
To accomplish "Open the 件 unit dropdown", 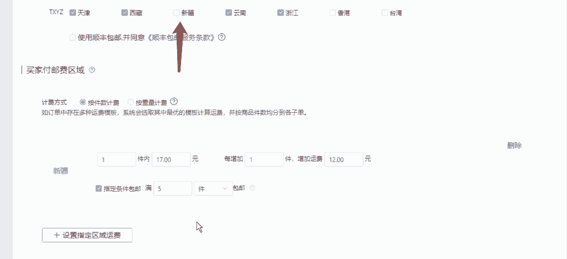I will [213, 188].
